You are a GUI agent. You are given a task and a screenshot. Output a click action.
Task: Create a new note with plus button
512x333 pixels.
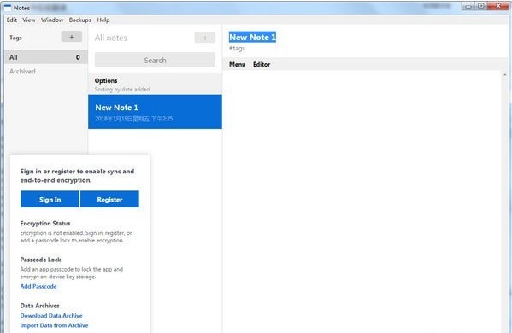(x=205, y=38)
